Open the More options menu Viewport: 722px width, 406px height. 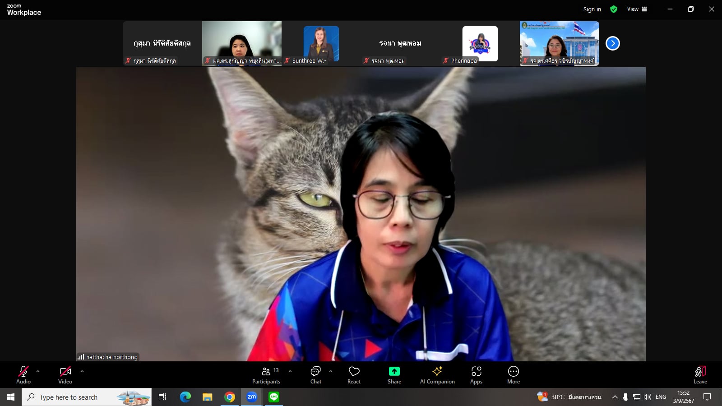click(x=513, y=375)
